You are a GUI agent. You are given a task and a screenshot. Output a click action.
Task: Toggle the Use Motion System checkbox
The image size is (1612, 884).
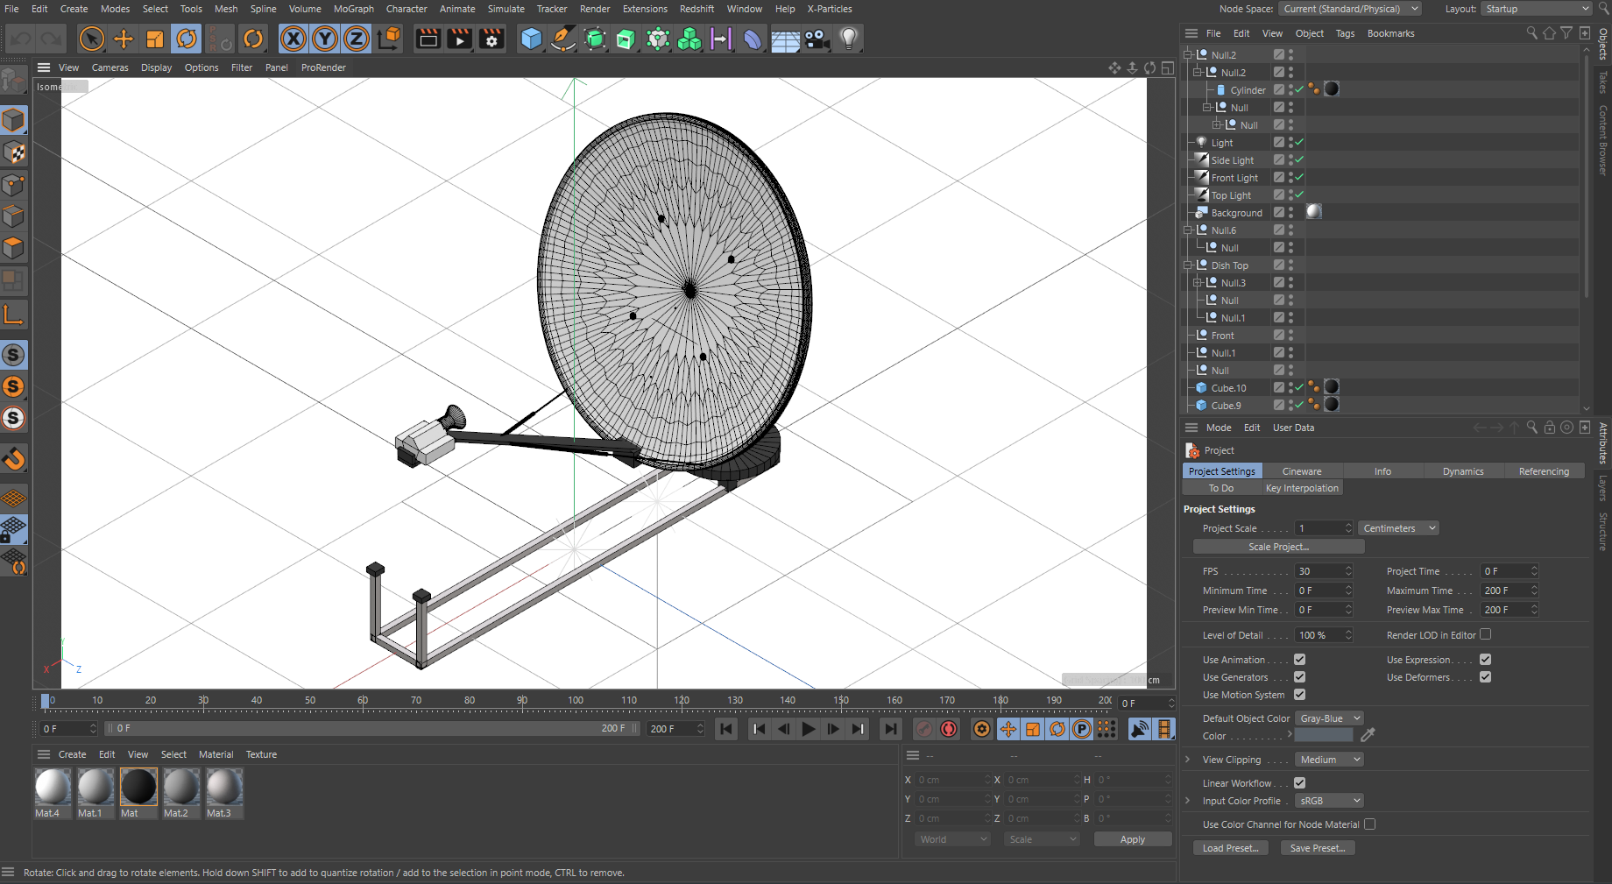[1300, 695]
